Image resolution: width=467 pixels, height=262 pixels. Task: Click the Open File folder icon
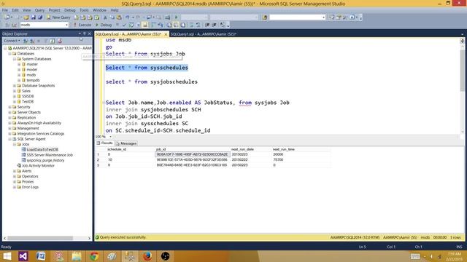coord(26,17)
